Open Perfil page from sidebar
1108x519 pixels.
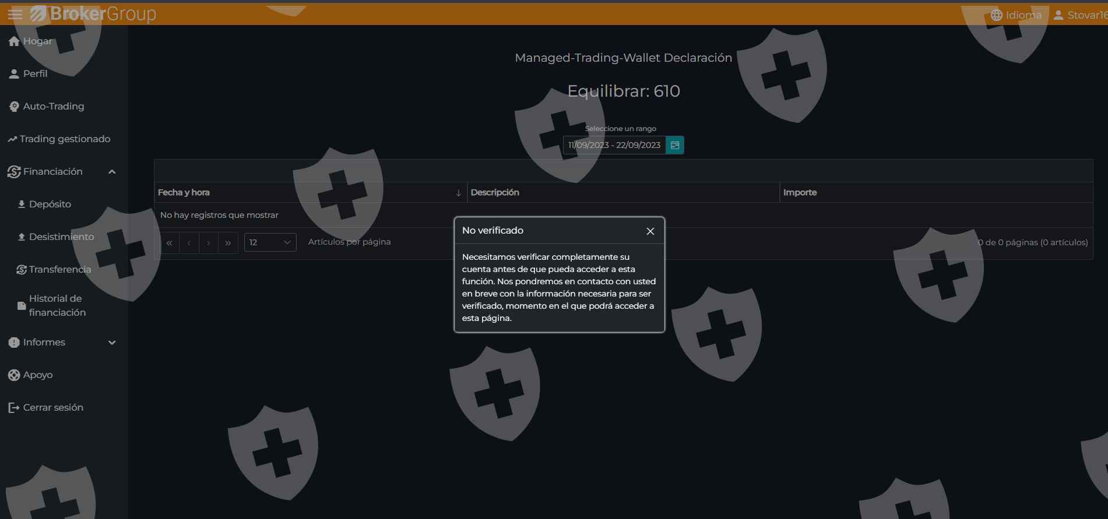[x=35, y=74]
